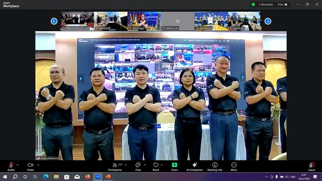Viewport: 322px width, 181px height.
Task: Click the green encryption shield icon
Action: [x=253, y=4]
